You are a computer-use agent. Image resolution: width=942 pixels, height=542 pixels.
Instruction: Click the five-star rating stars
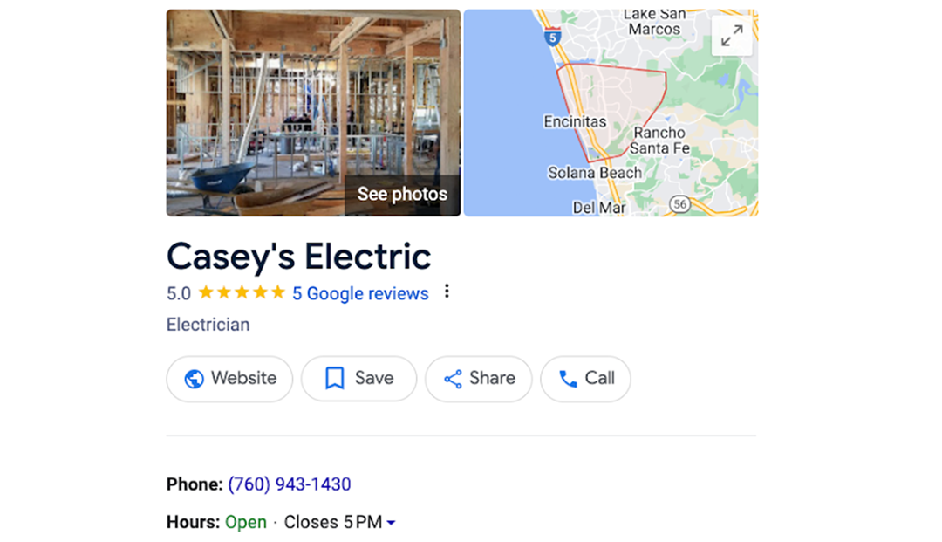(x=242, y=293)
